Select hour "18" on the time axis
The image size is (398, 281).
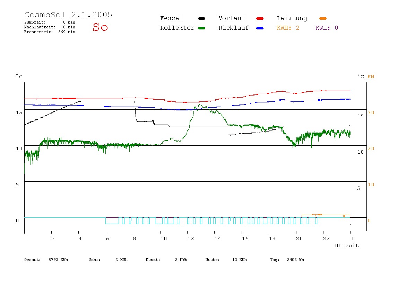(x=272, y=238)
